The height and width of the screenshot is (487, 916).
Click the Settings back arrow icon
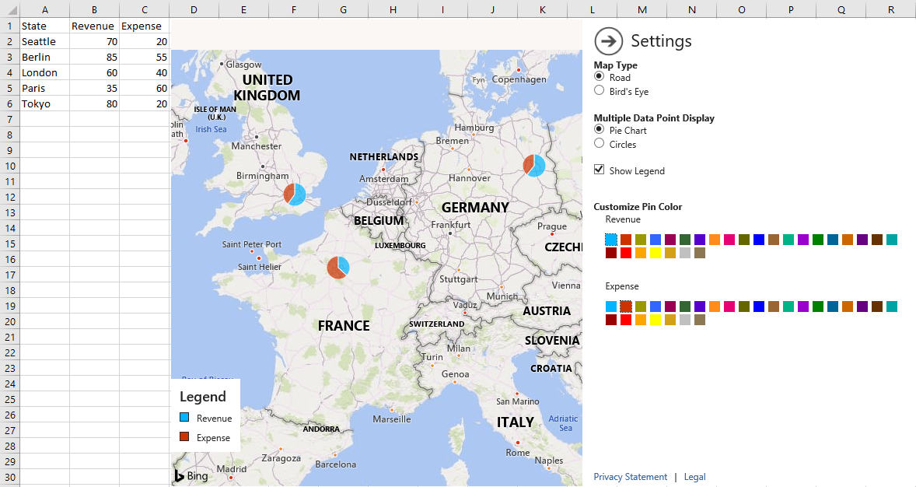(609, 40)
